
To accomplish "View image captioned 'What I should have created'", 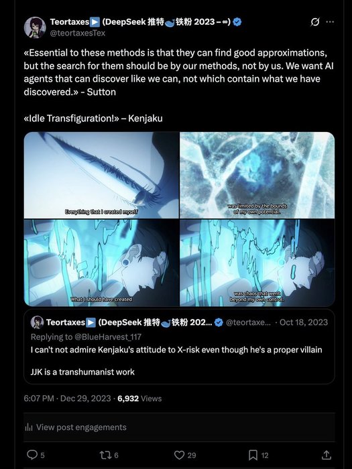I will (101, 263).
